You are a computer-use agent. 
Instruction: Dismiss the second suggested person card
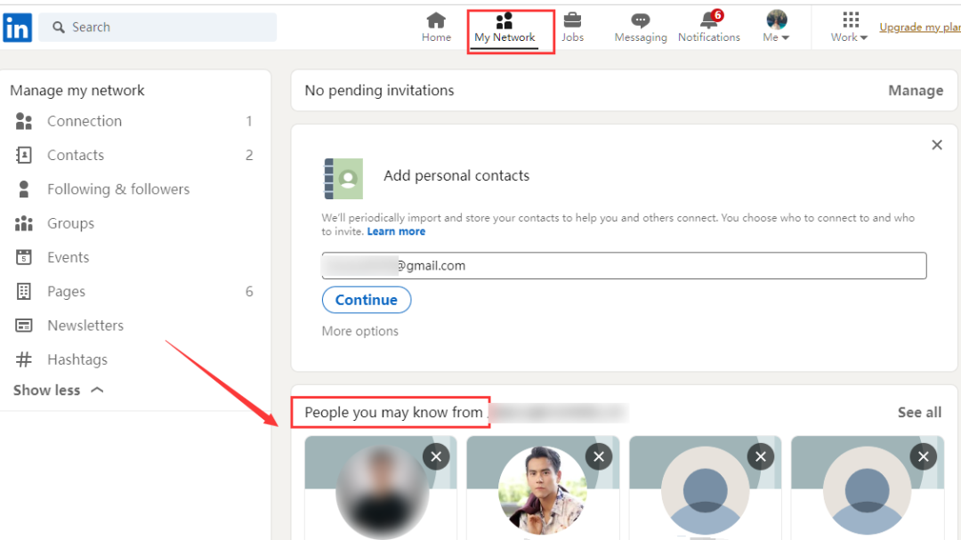point(598,457)
